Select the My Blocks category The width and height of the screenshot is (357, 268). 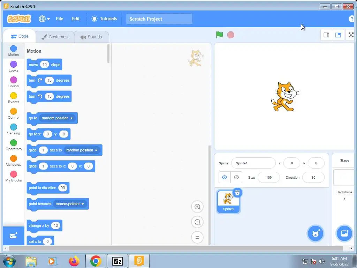(14, 176)
